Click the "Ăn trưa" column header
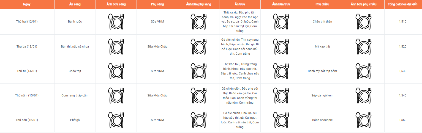 tap(240, 4)
